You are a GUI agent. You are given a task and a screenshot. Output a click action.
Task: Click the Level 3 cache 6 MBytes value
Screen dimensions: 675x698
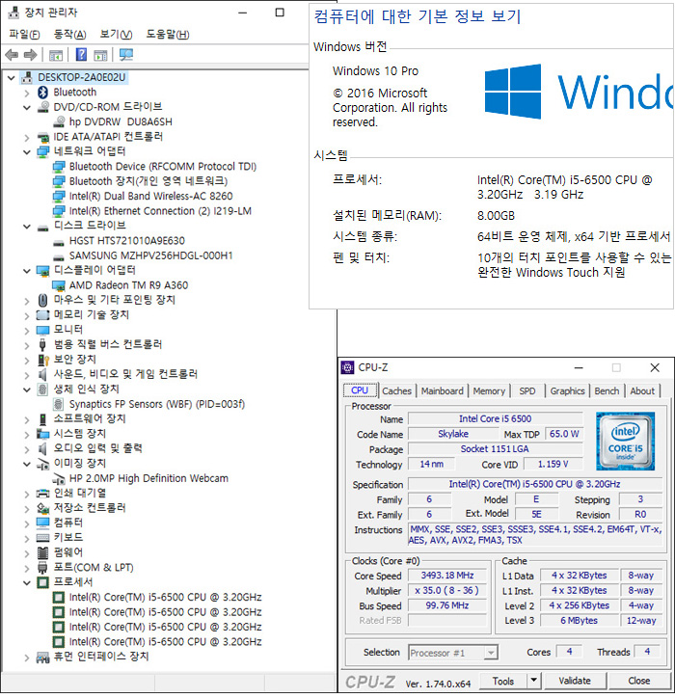point(579,621)
